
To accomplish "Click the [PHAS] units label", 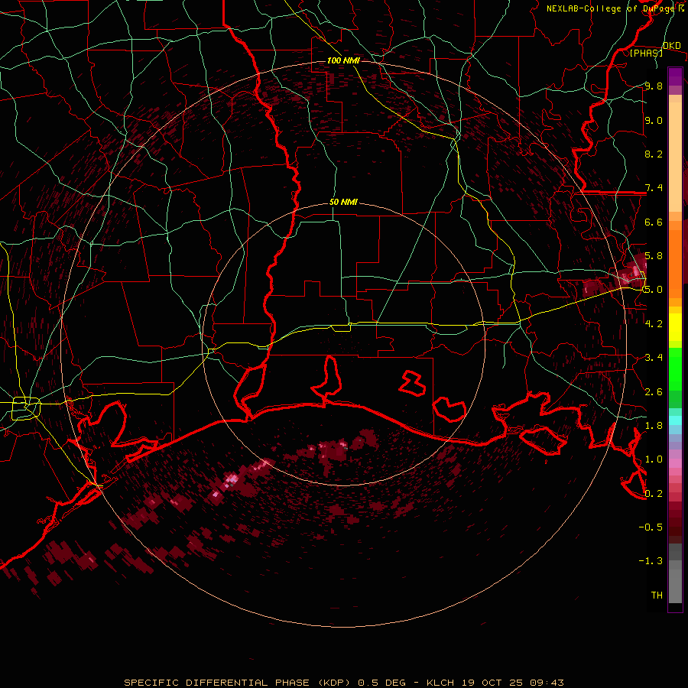I will tap(646, 53).
